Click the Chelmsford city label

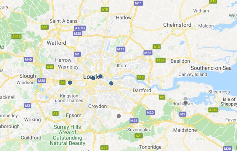177,25
